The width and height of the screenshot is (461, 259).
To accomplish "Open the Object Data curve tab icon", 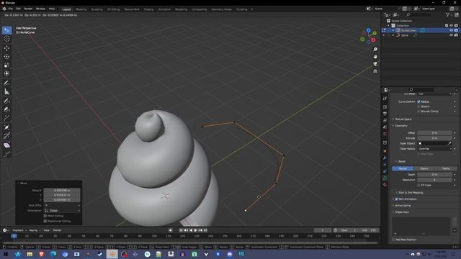I will [x=385, y=178].
